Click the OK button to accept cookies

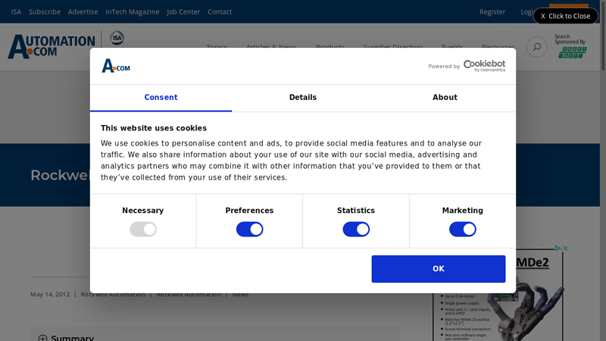click(x=439, y=269)
